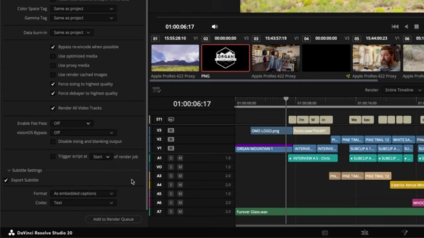Solo the VO audio track
The width and height of the screenshot is (424, 238).
[171, 167]
